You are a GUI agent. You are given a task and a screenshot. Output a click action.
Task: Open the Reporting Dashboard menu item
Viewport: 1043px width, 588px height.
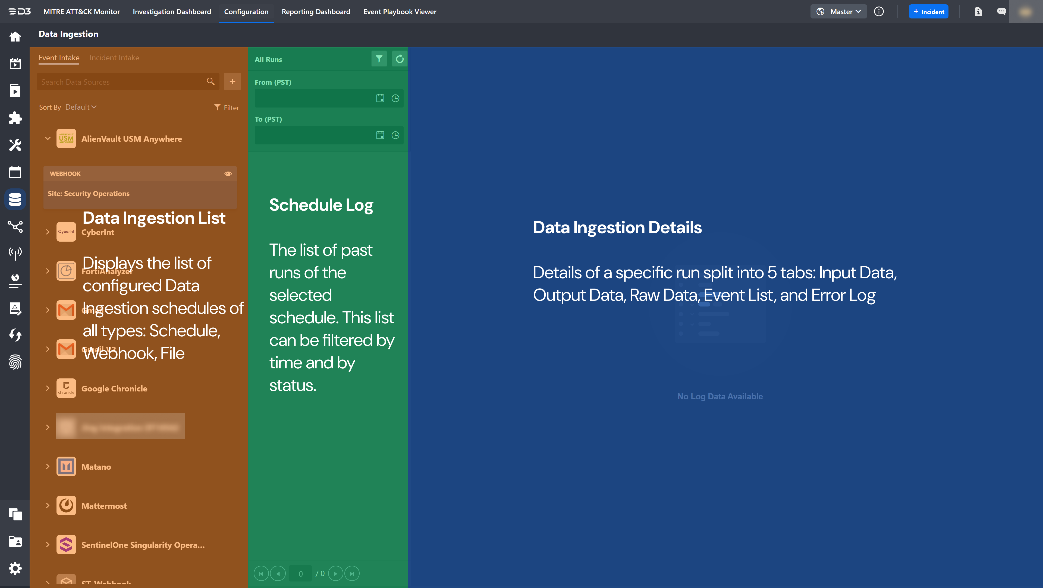pos(316,12)
